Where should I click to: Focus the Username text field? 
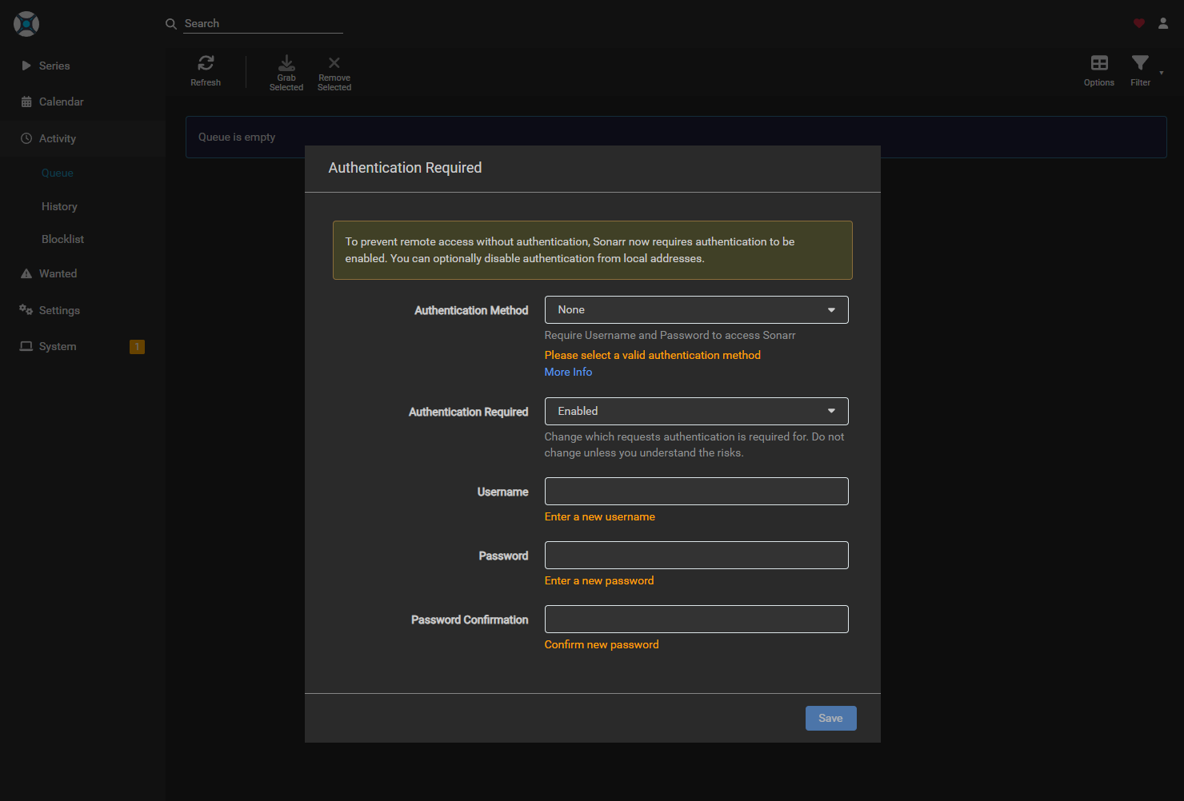696,492
